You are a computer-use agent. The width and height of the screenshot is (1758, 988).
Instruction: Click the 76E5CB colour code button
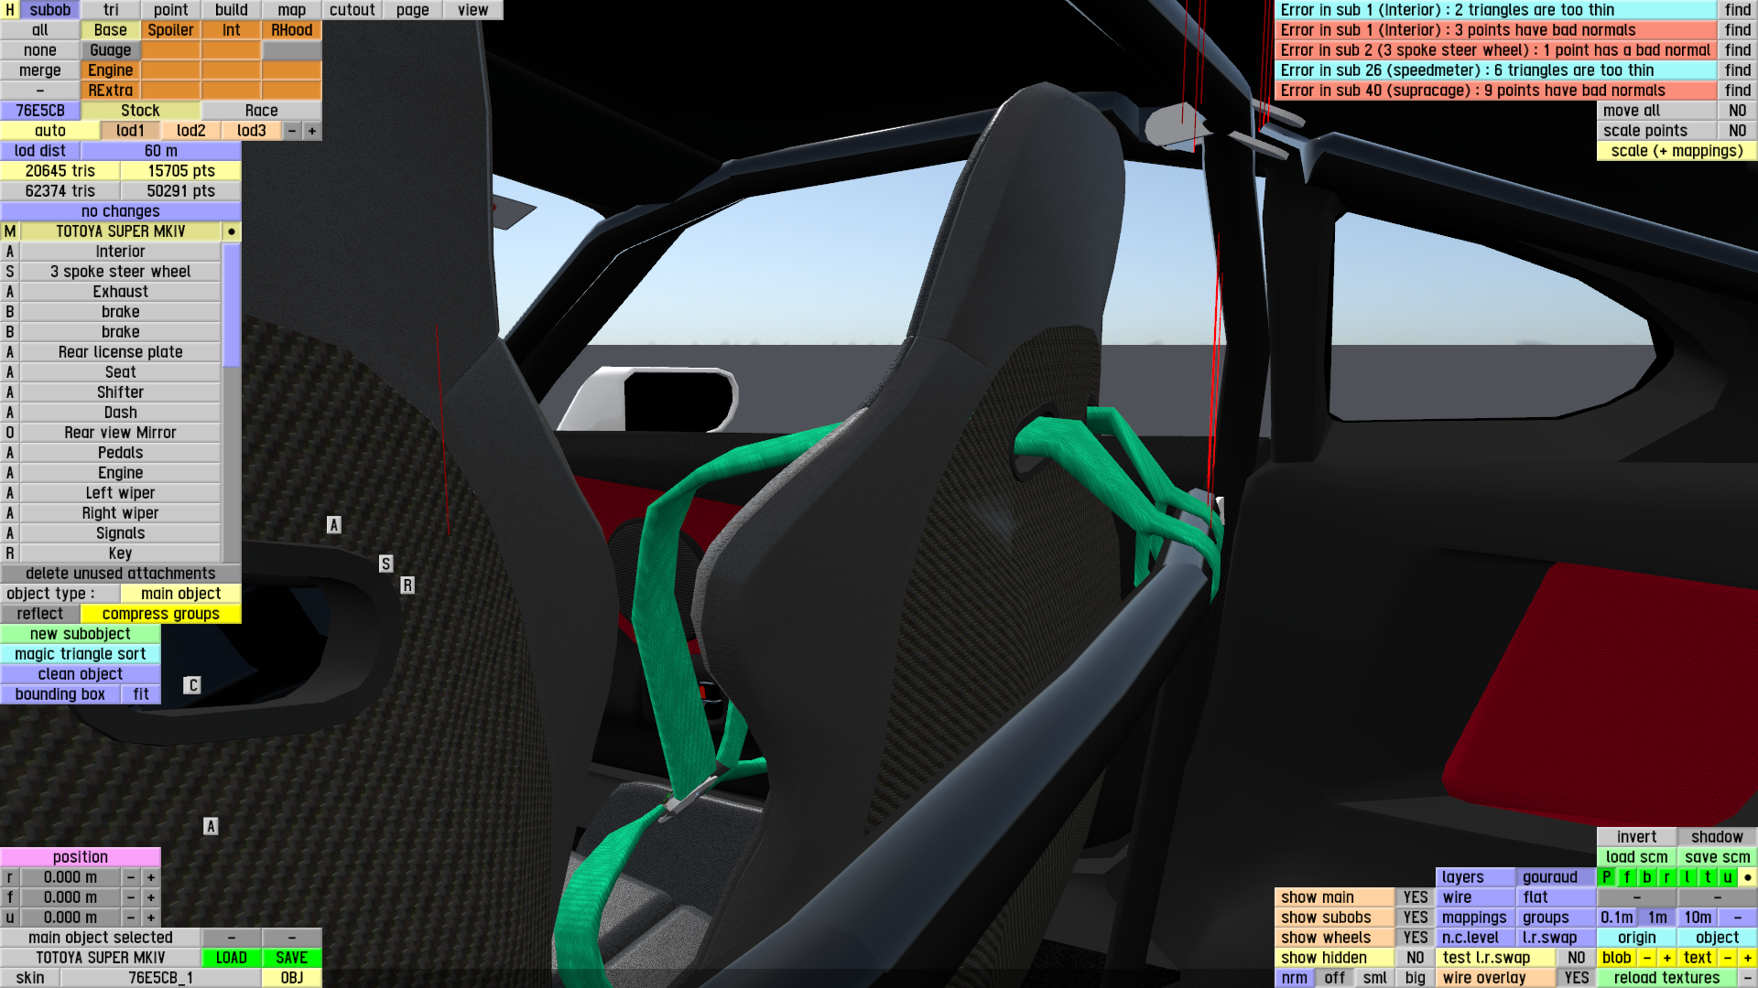tap(40, 111)
